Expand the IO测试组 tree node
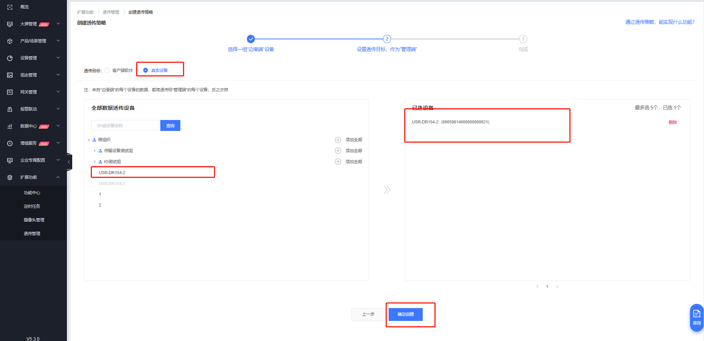 95,162
